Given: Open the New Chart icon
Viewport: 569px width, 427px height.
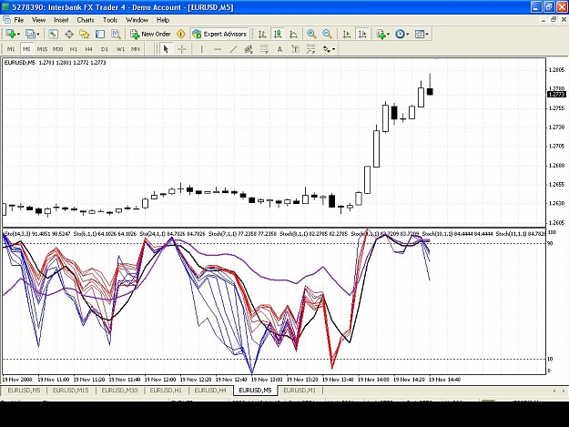Looking at the screenshot, I should [x=10, y=34].
